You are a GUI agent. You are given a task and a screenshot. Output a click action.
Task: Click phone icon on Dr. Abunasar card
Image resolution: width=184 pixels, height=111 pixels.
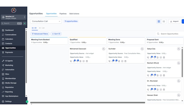point(148,90)
